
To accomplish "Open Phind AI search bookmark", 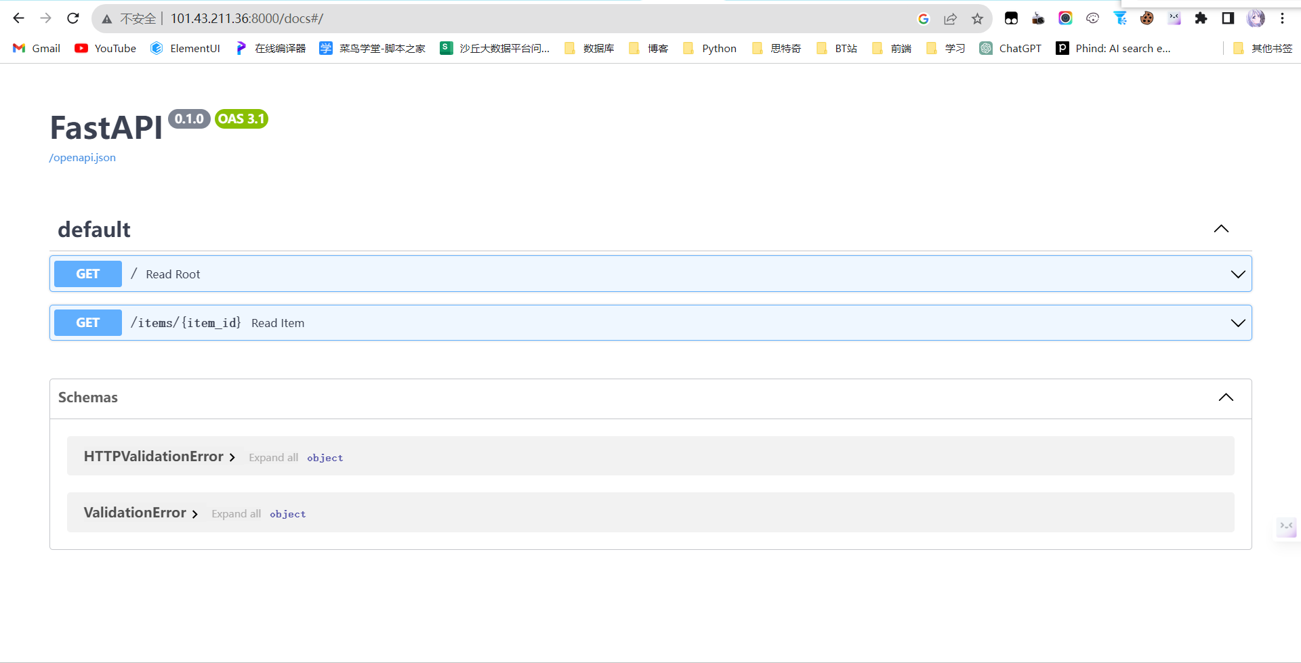I will (1113, 48).
